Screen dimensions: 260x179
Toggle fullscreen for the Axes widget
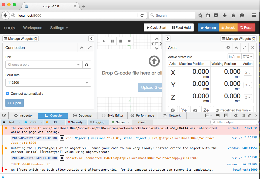tap(244, 48)
